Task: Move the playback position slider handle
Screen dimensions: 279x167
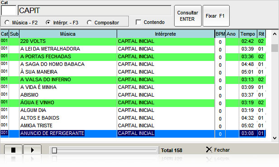Action: click(54, 150)
